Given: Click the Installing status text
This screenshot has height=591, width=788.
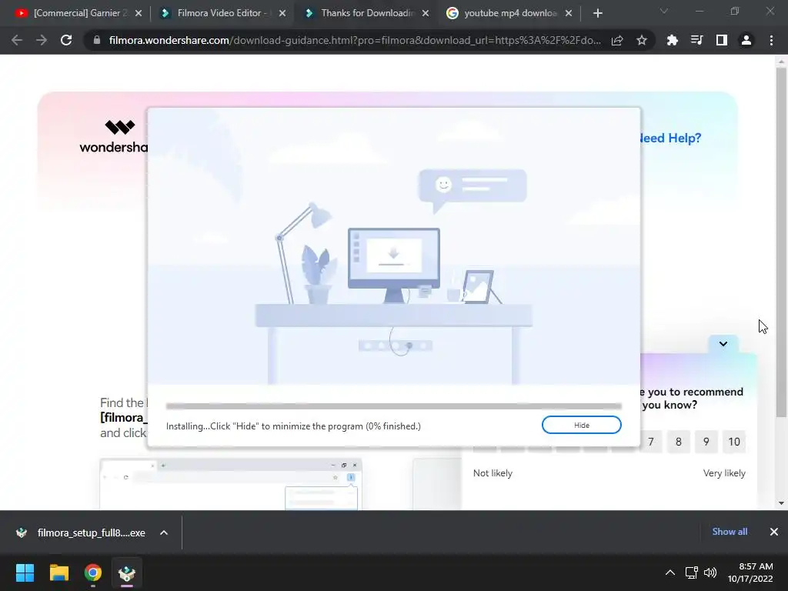Looking at the screenshot, I should [x=293, y=426].
